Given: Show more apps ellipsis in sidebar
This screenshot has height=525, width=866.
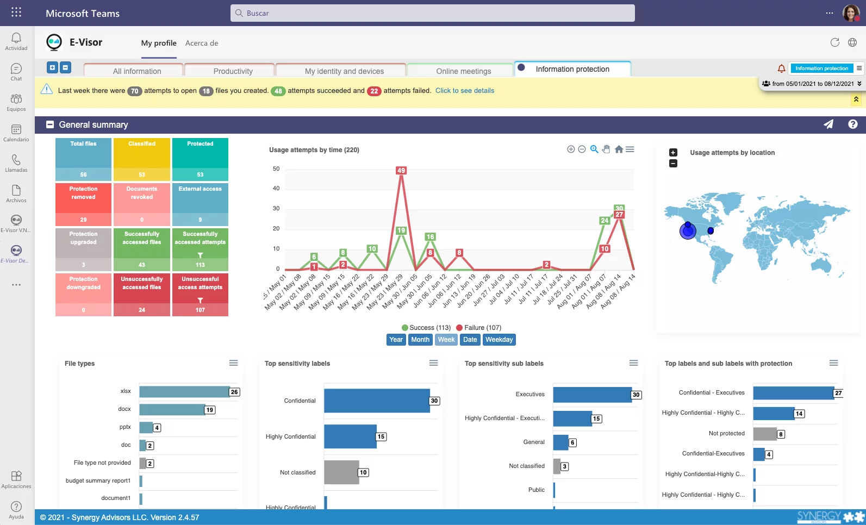Looking at the screenshot, I should pos(16,285).
